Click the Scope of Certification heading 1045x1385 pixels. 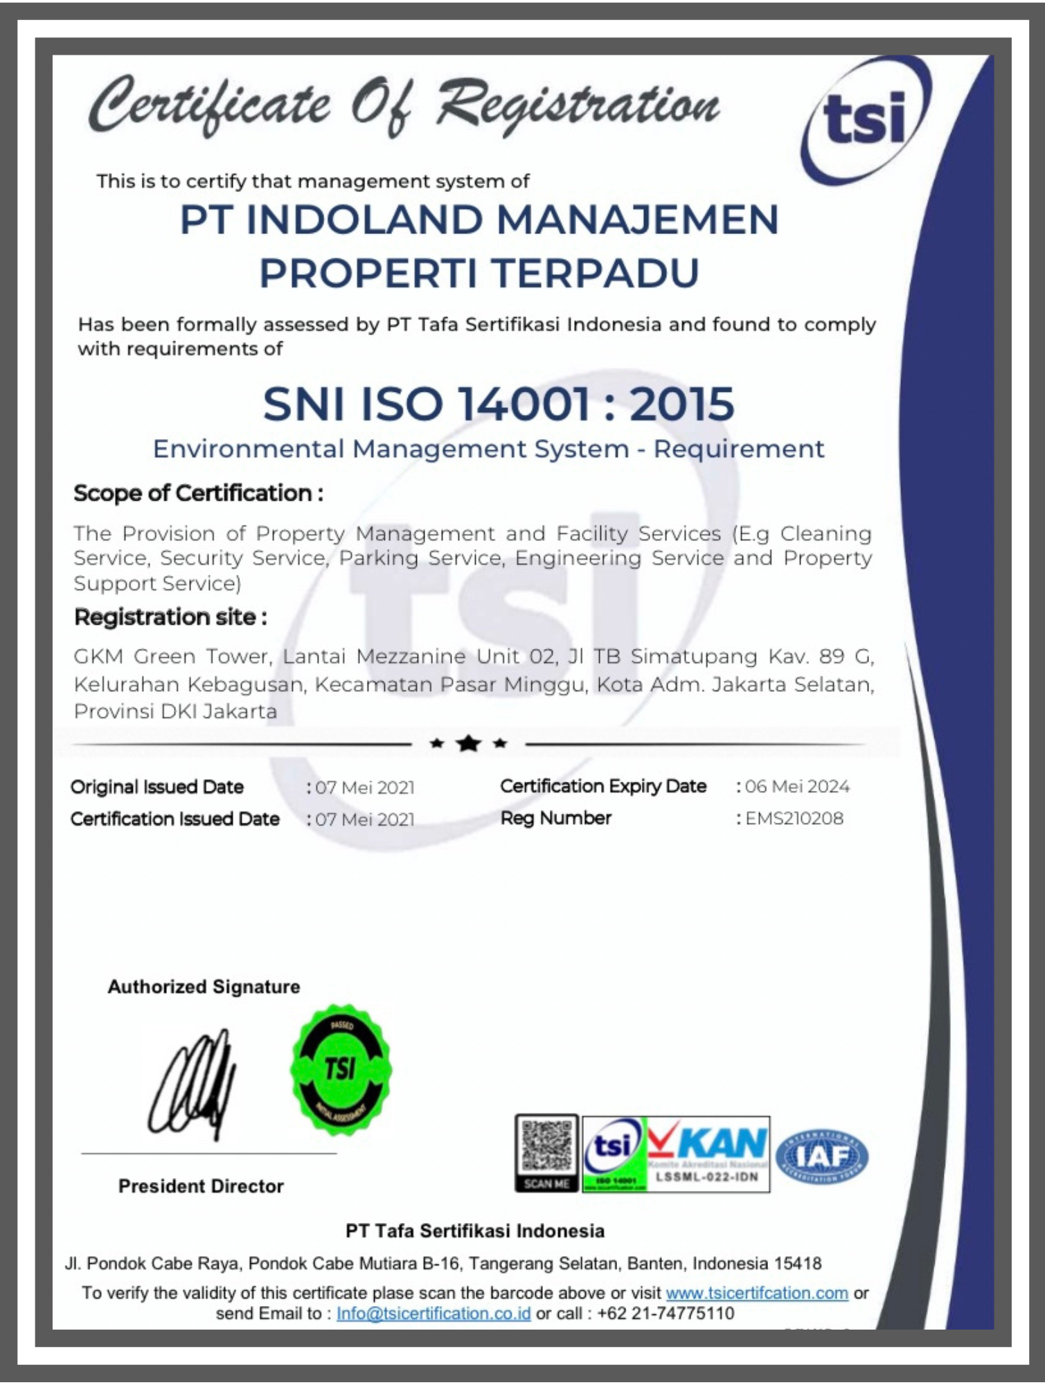(198, 493)
